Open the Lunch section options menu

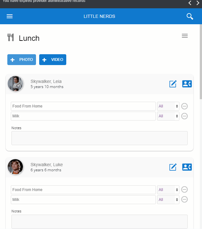tap(185, 36)
